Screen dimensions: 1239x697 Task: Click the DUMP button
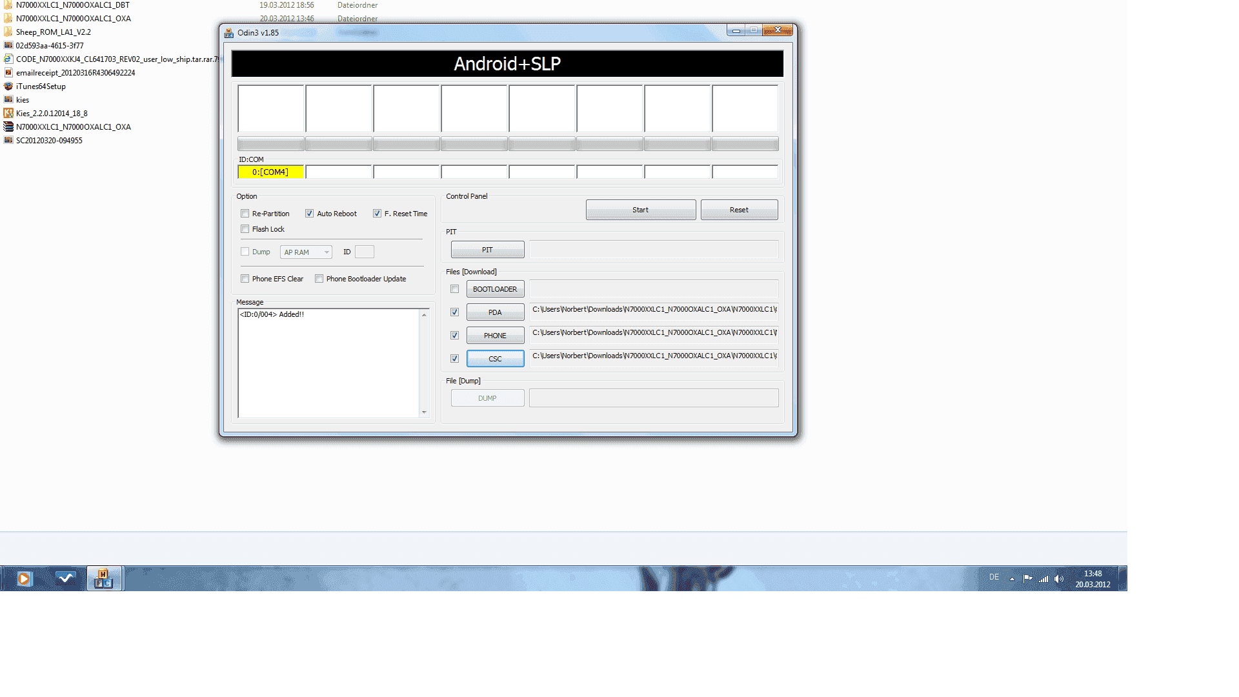tap(487, 398)
